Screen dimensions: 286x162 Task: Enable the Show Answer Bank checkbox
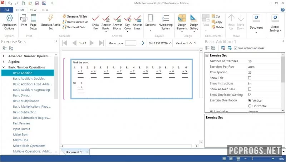point(250,89)
